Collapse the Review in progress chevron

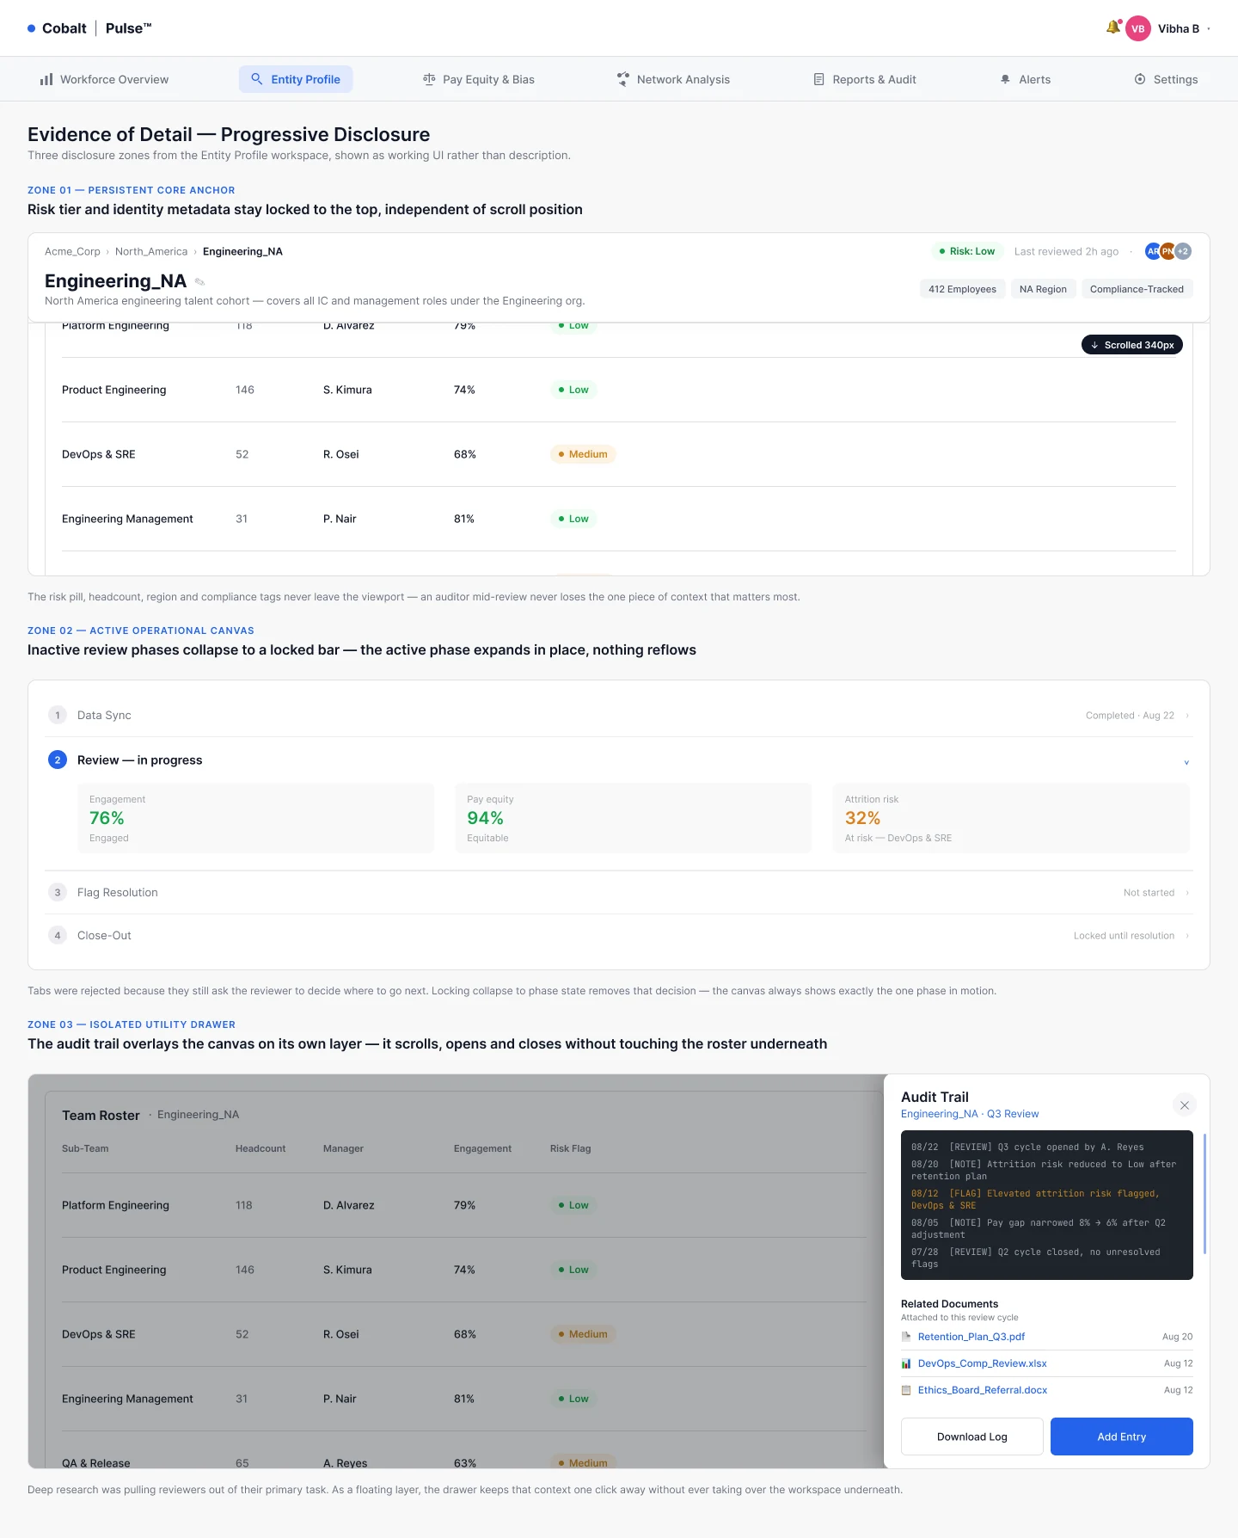(x=1186, y=762)
